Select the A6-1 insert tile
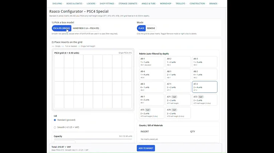This screenshot has height=153, width=274. (x=152, y=99)
